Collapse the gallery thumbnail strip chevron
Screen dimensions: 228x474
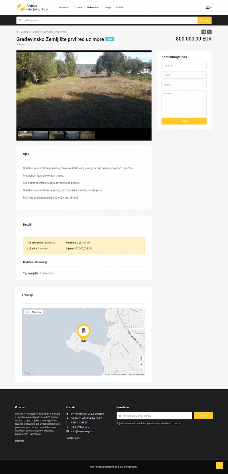[19, 128]
